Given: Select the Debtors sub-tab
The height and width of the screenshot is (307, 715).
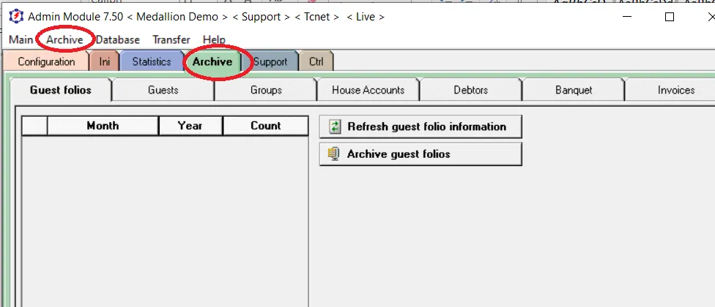Looking at the screenshot, I should tap(470, 90).
